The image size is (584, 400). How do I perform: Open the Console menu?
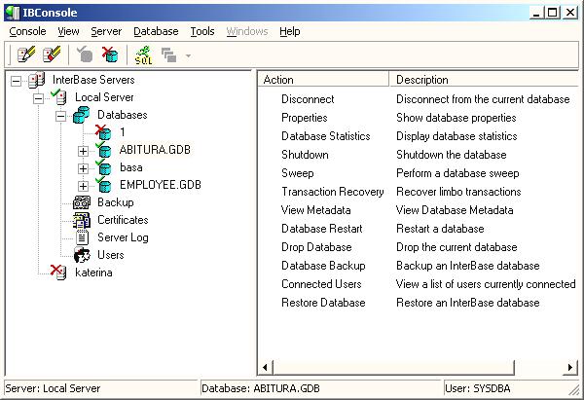click(x=27, y=31)
